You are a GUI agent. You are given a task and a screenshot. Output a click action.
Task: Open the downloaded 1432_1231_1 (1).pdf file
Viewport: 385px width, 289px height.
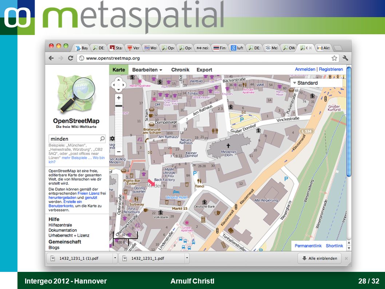click(x=79, y=258)
